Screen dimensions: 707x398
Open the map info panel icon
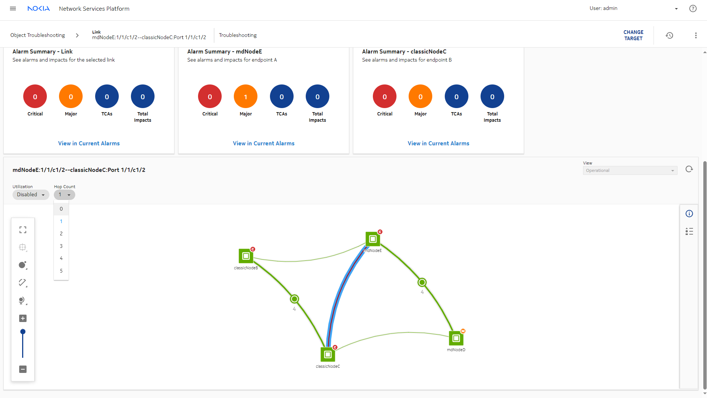[x=689, y=214]
